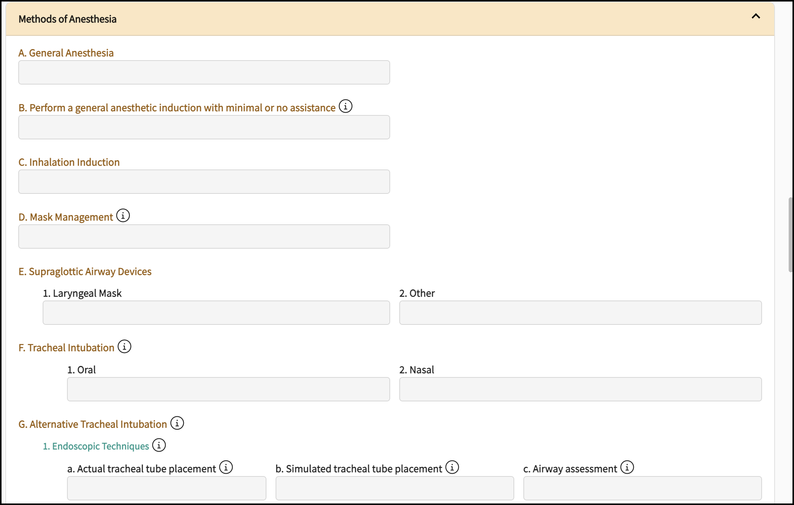794x505 pixels.
Task: Open the Mask Management info icon
Action: click(x=123, y=216)
